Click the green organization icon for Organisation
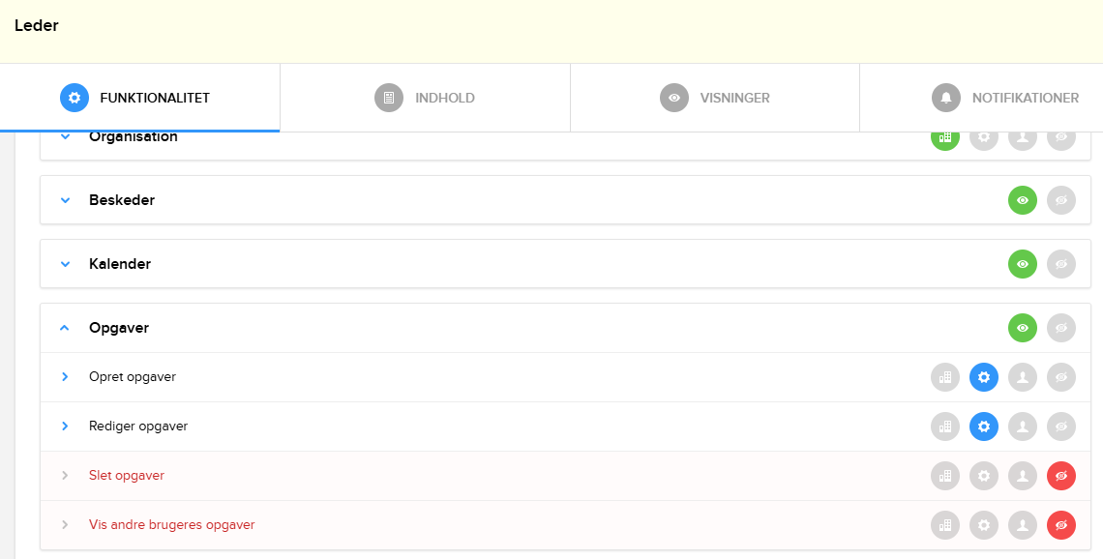 click(x=945, y=136)
